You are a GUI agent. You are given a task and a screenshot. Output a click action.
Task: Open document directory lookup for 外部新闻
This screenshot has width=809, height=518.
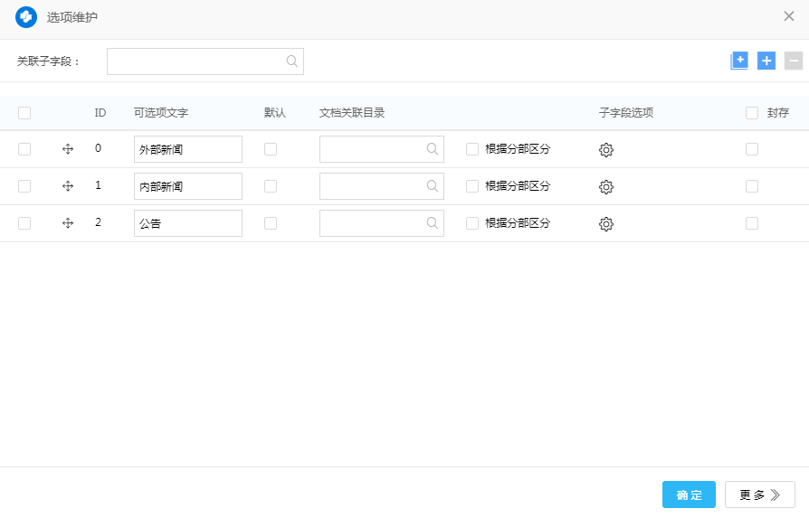coord(433,149)
